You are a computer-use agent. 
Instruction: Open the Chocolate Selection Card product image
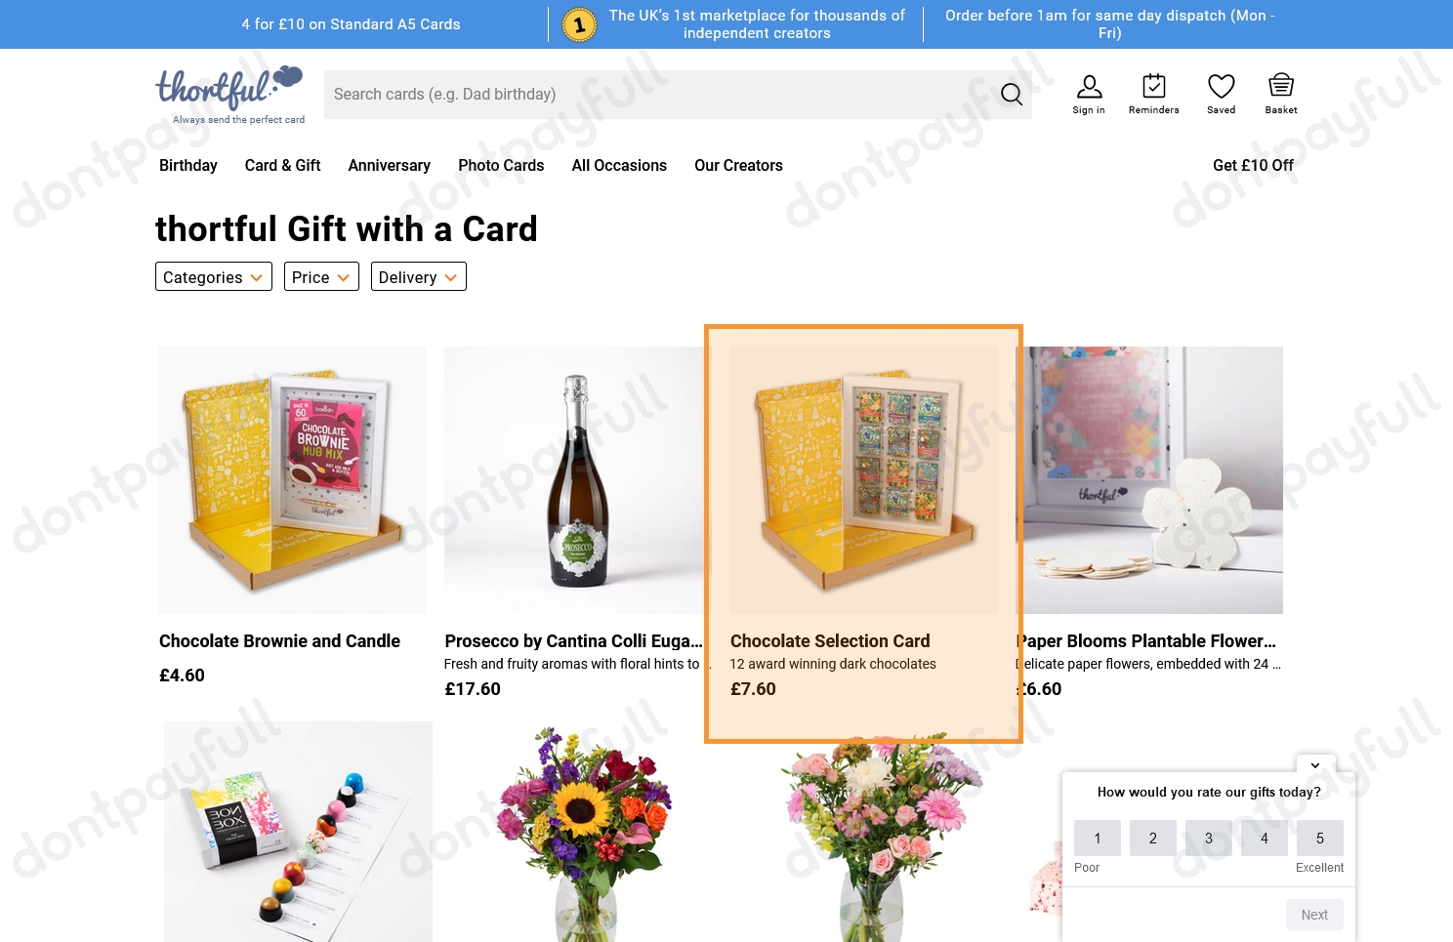point(863,480)
